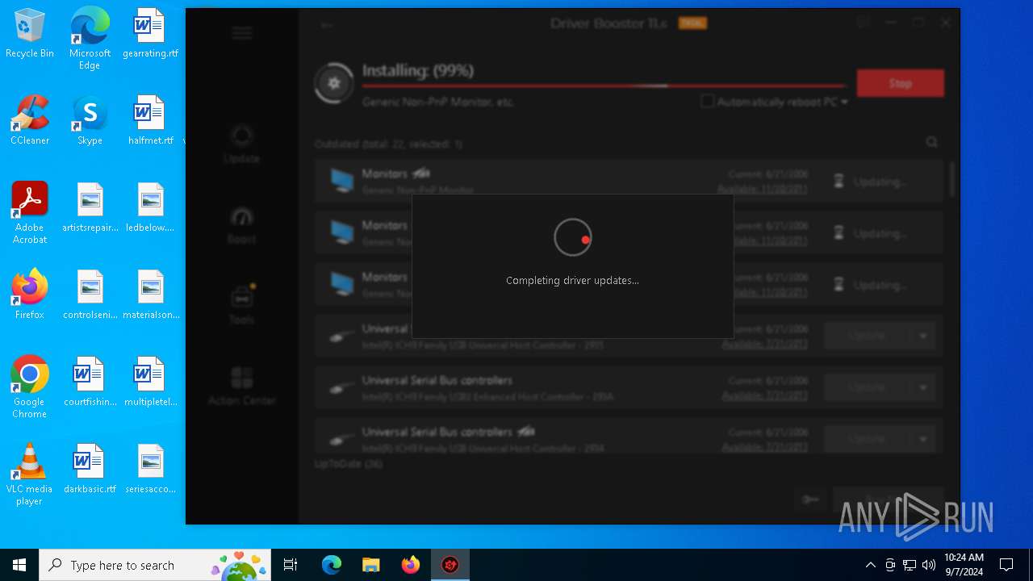Select halfmet.rtf file on desktop
1033x581 pixels.
click(150, 121)
